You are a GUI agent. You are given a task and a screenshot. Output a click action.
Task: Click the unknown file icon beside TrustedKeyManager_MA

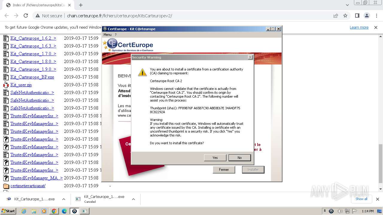[6, 178]
